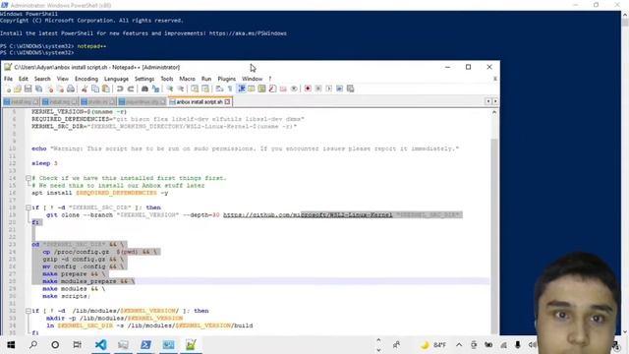Click the Paste toolbar icon
Viewport: 629px width, 354px height.
pyautogui.click(x=106, y=88)
